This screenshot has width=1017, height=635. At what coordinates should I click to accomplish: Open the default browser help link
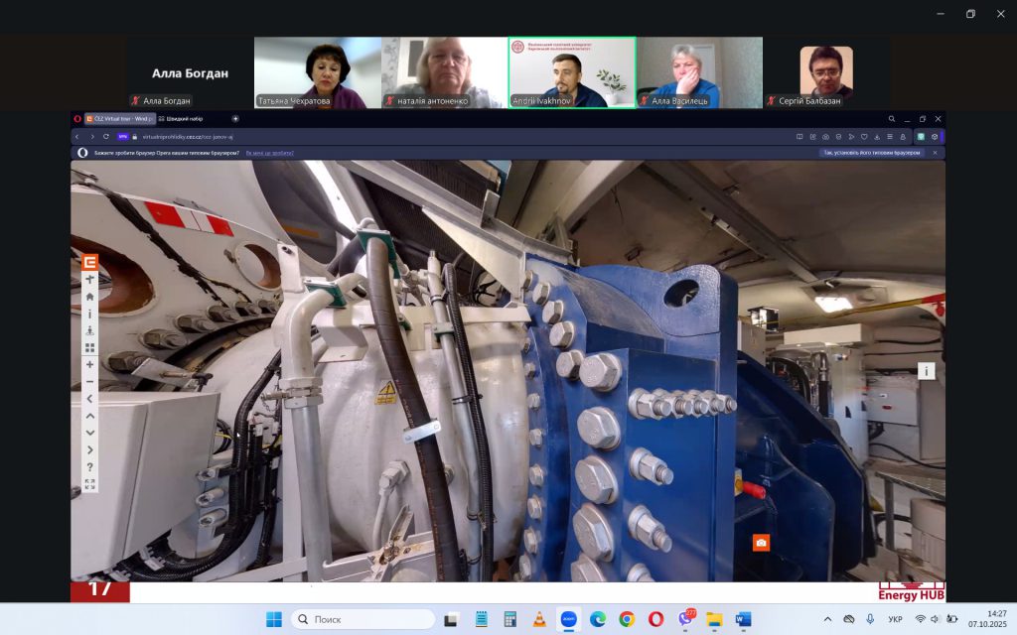click(270, 153)
